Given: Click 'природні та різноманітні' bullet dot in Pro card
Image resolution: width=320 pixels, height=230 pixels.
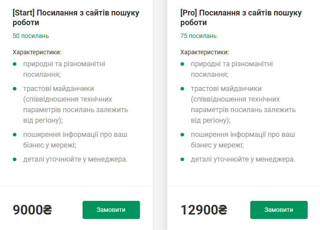Looking at the screenshot, I should click(182, 64).
